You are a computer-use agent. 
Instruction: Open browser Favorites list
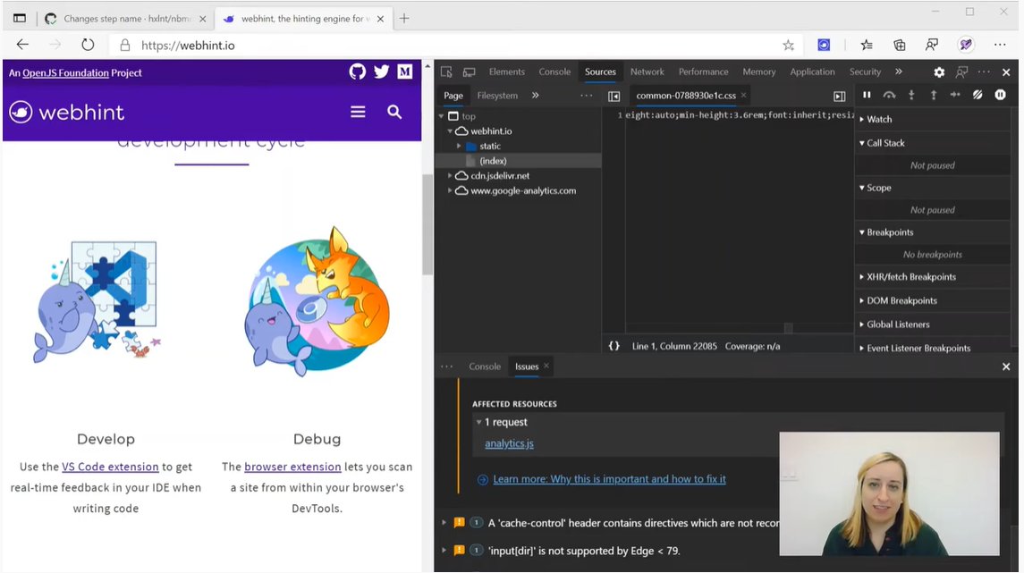point(867,45)
